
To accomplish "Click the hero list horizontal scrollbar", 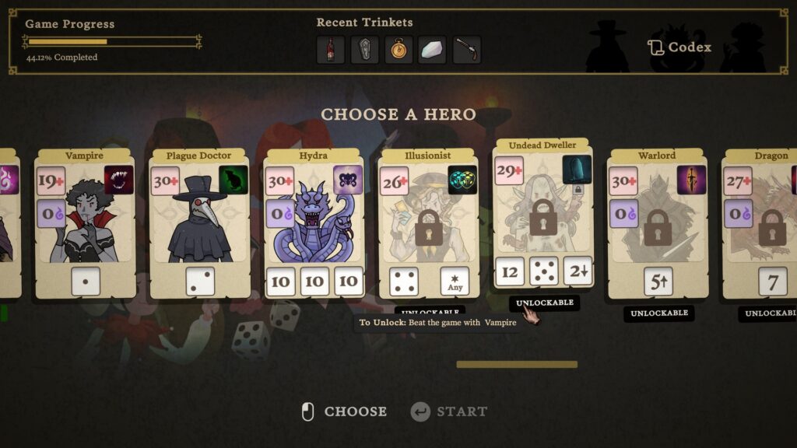I will tap(517, 364).
